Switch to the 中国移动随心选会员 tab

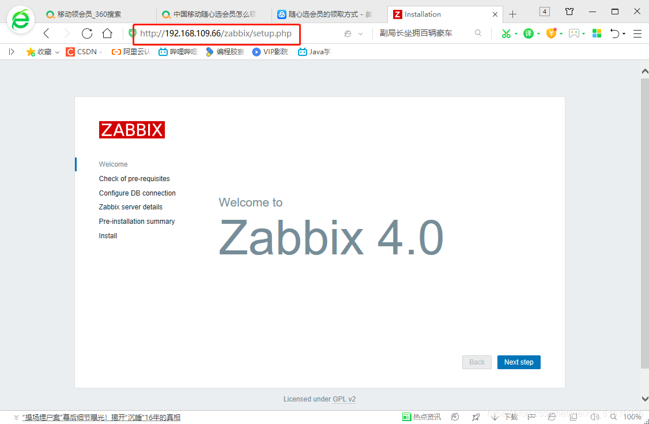tap(214, 14)
